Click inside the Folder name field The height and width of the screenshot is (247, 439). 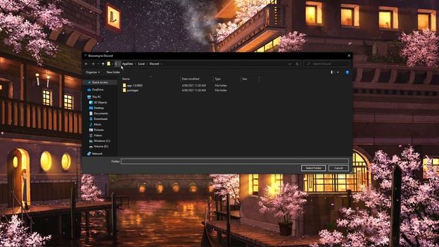pyautogui.click(x=235, y=161)
